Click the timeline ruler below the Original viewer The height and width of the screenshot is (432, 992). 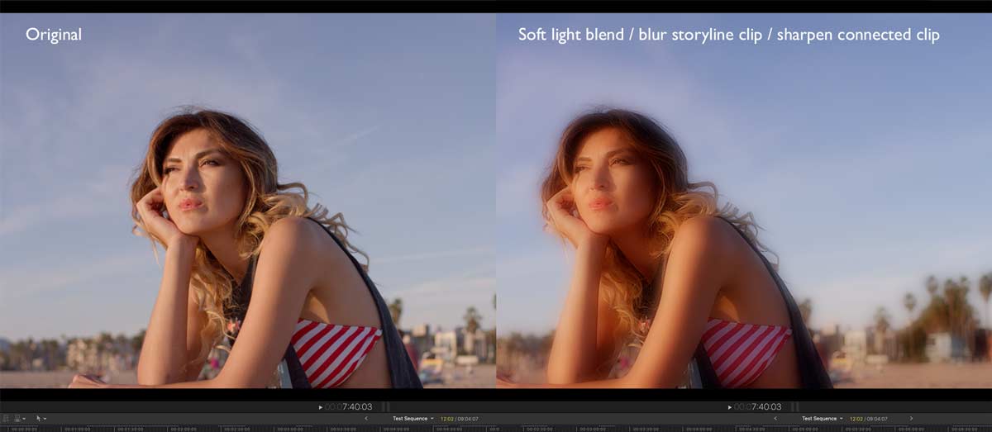[x=248, y=429]
